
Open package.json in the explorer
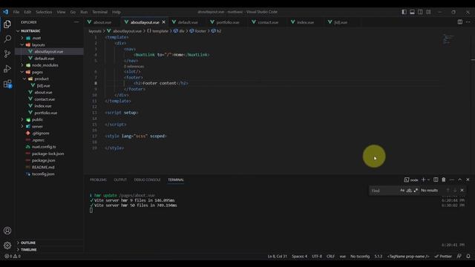click(x=43, y=160)
